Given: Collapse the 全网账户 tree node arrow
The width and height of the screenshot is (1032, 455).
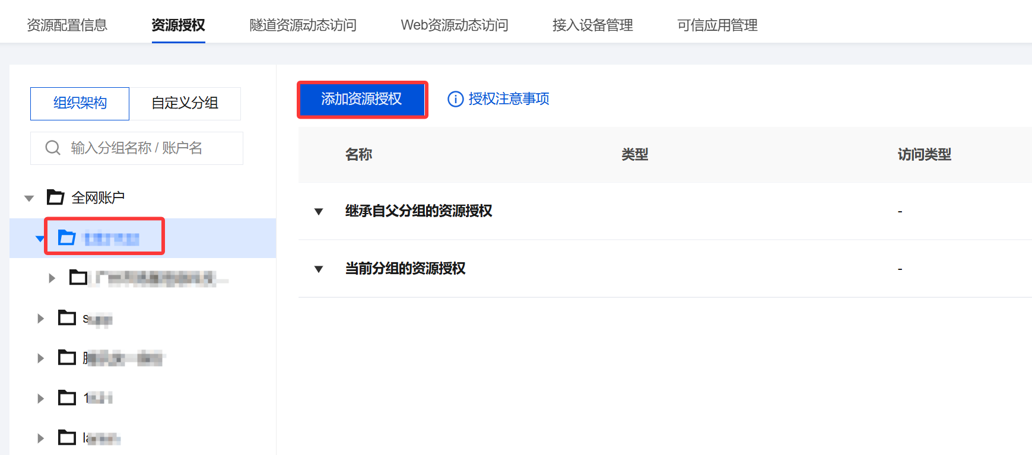Looking at the screenshot, I should click(29, 198).
